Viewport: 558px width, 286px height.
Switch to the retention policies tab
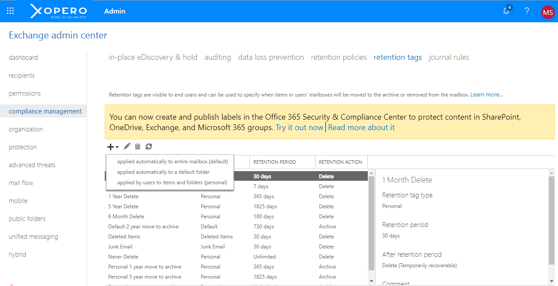(x=339, y=57)
